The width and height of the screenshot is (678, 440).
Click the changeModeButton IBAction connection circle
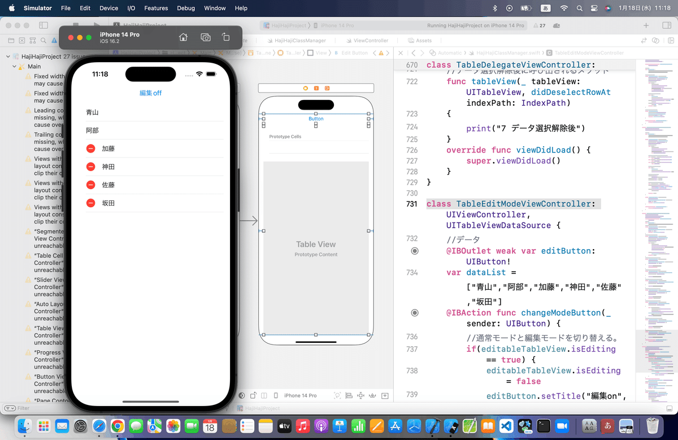coord(415,312)
